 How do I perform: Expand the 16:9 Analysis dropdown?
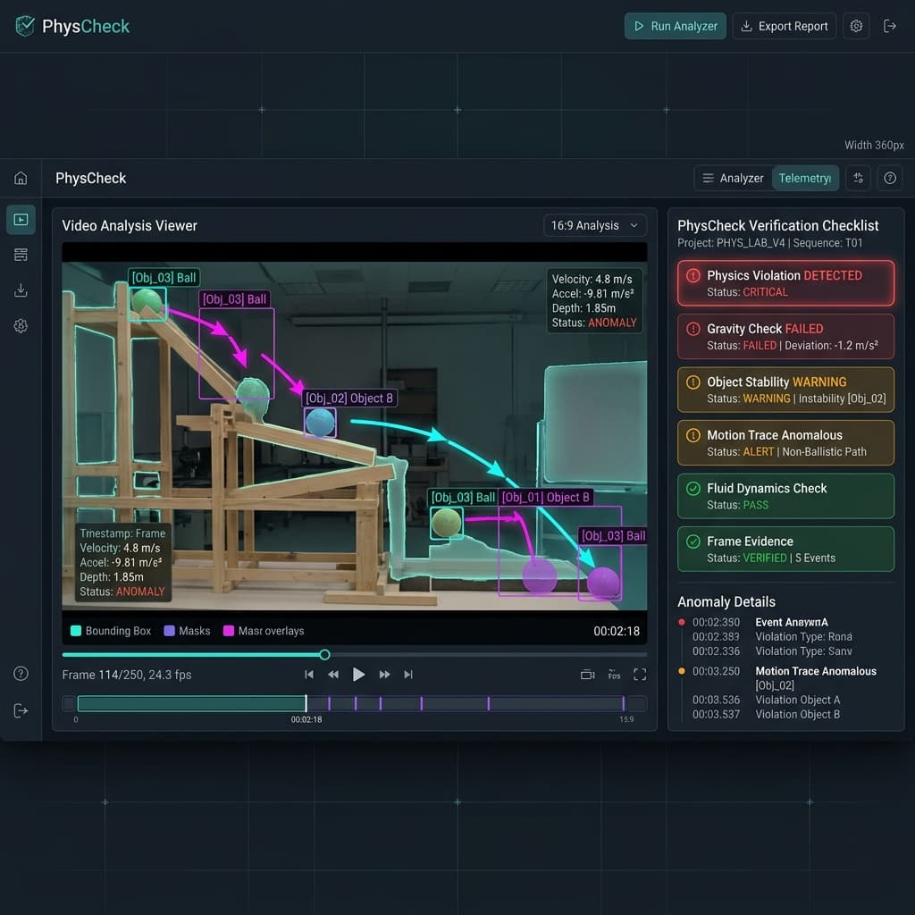coord(594,226)
